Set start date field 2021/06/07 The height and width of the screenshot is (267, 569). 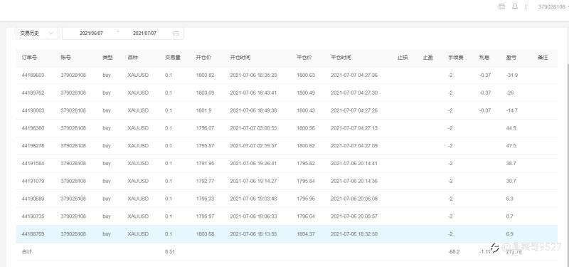click(91, 33)
